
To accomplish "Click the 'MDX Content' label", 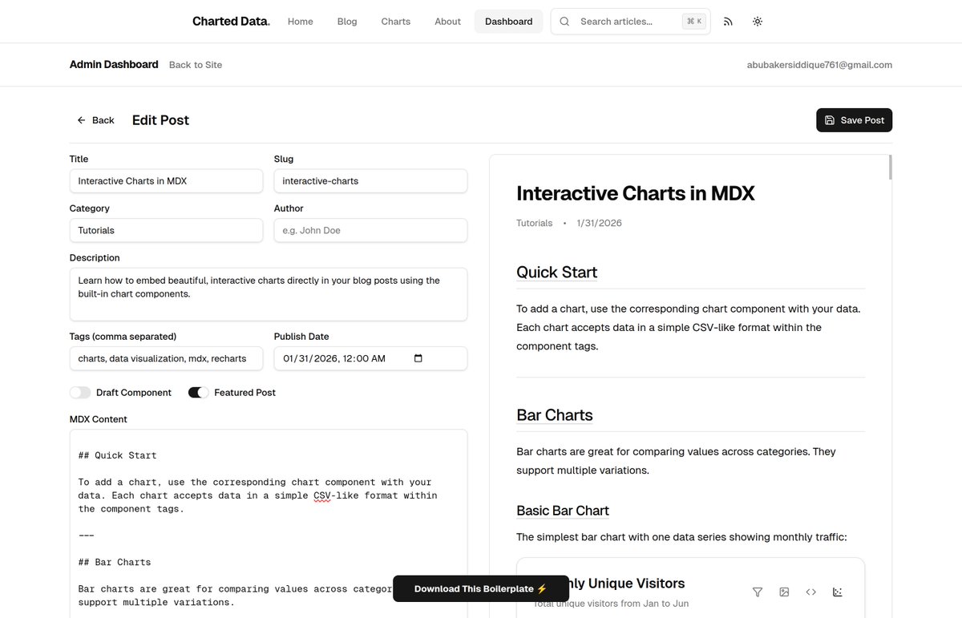I will coord(99,419).
